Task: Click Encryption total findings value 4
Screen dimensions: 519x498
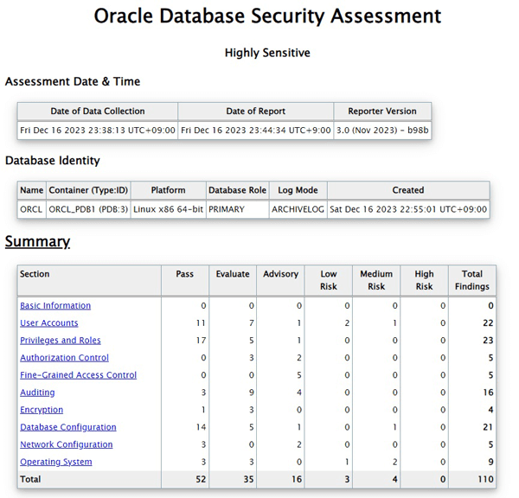Action: pyautogui.click(x=490, y=410)
